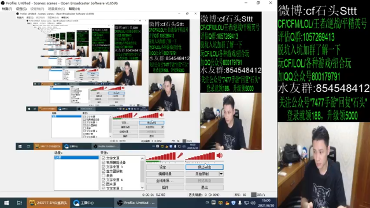Click the blue shield tray icon
Viewport: 370px width, 208px height.
point(234,203)
